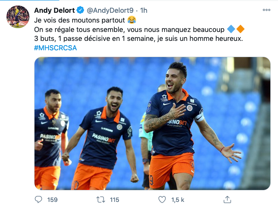Click the 115 retweets count
The height and width of the screenshot is (207, 278).
114,200
